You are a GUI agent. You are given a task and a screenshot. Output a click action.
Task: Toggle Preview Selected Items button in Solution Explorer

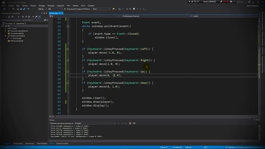tap(39, 17)
